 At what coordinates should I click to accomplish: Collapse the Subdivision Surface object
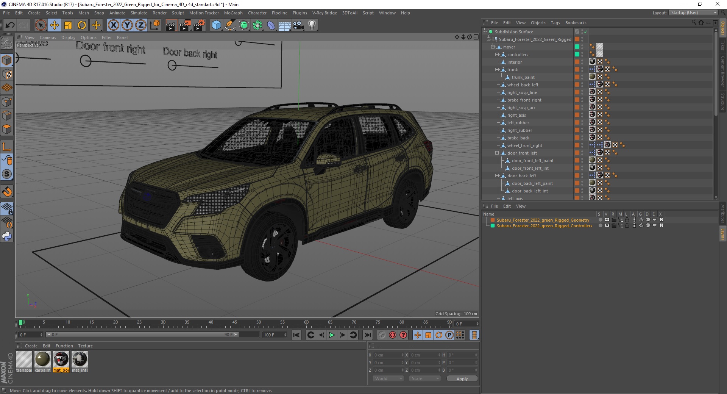484,32
